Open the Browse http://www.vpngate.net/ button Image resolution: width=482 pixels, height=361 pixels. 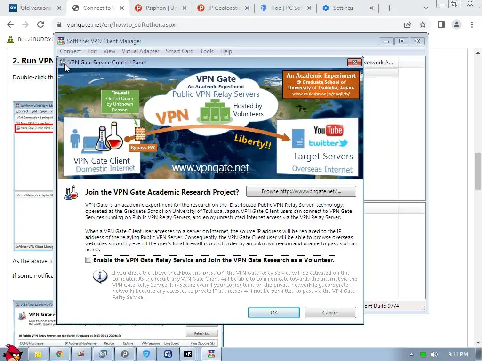[x=301, y=191]
